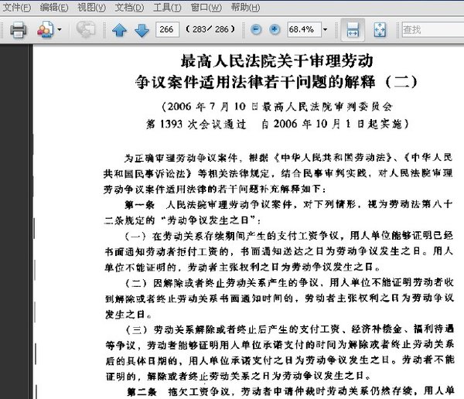Toggle the fit width scrolling mode icon
464x399 pixels.
pos(353,29)
